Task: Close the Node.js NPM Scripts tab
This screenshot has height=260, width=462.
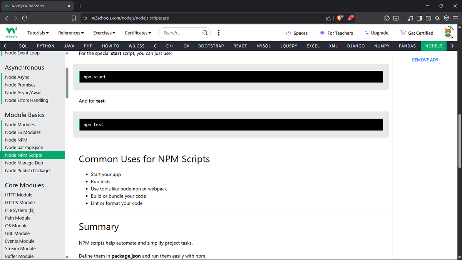Action: [69, 6]
